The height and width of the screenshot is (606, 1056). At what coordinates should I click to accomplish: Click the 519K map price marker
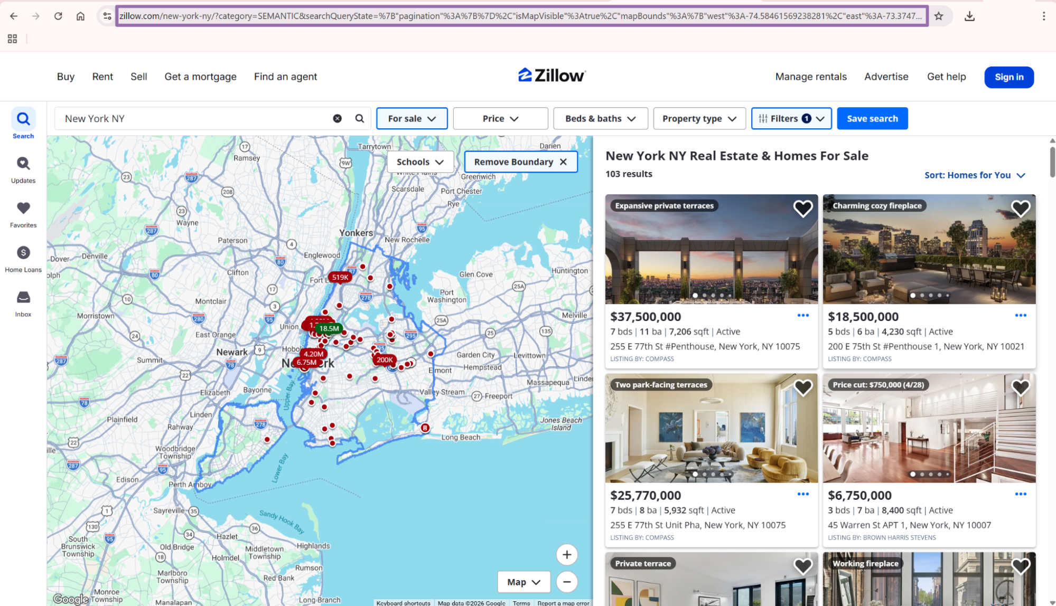click(x=340, y=277)
